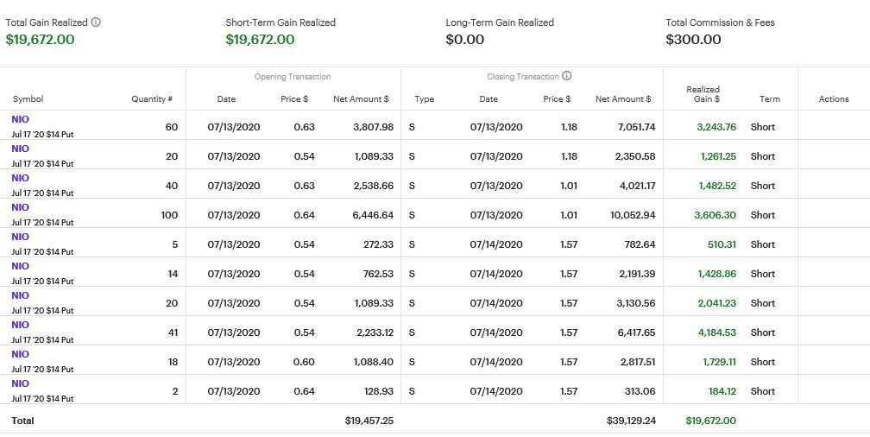Open NIO link in row with gain 1,261.25
Screen dimensions: 870x437
(x=20, y=149)
